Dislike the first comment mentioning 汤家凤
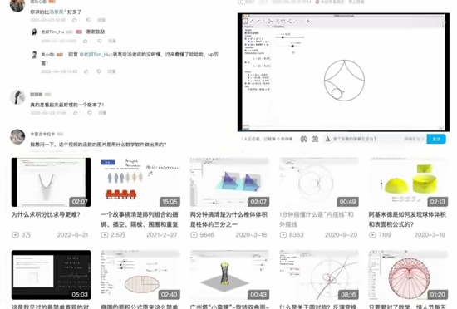Screen dimensions: 457x309 tap(89, 20)
